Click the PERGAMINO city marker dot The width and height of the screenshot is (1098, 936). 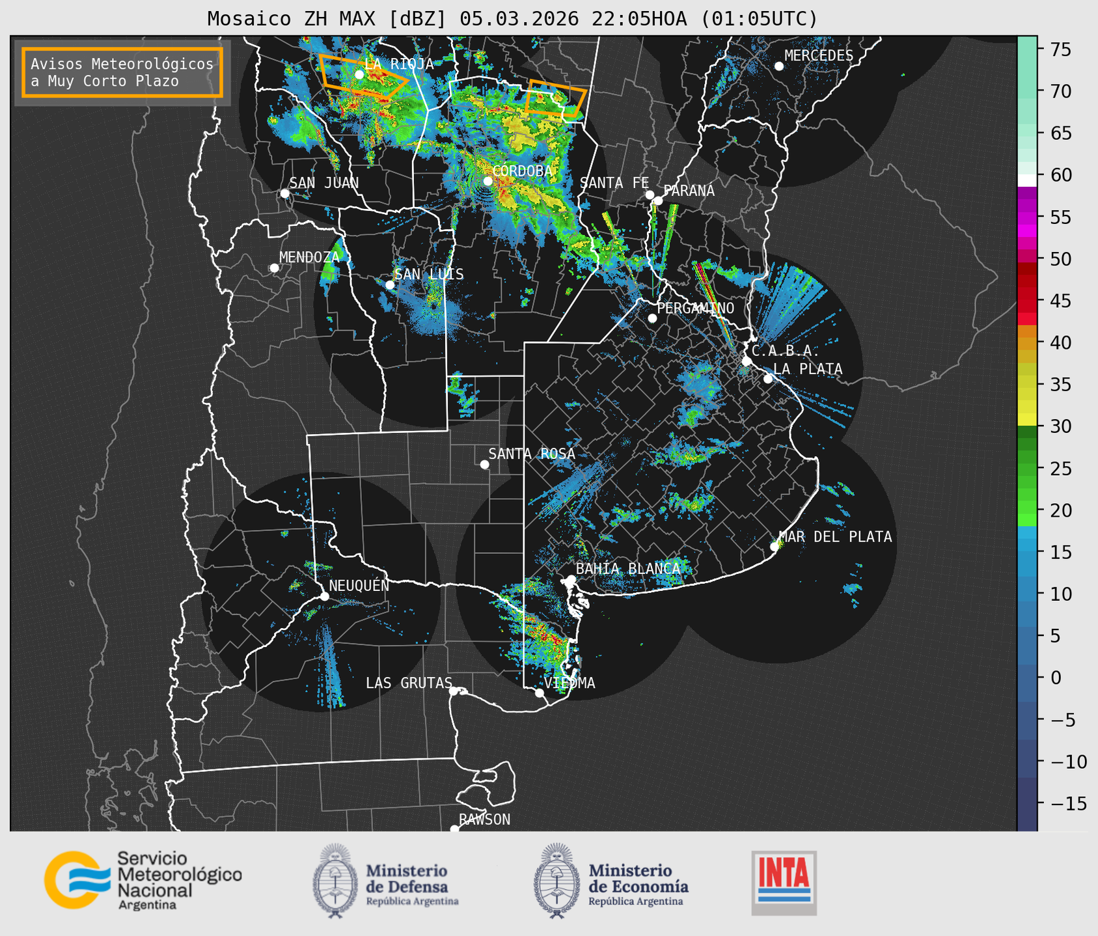tap(652, 318)
